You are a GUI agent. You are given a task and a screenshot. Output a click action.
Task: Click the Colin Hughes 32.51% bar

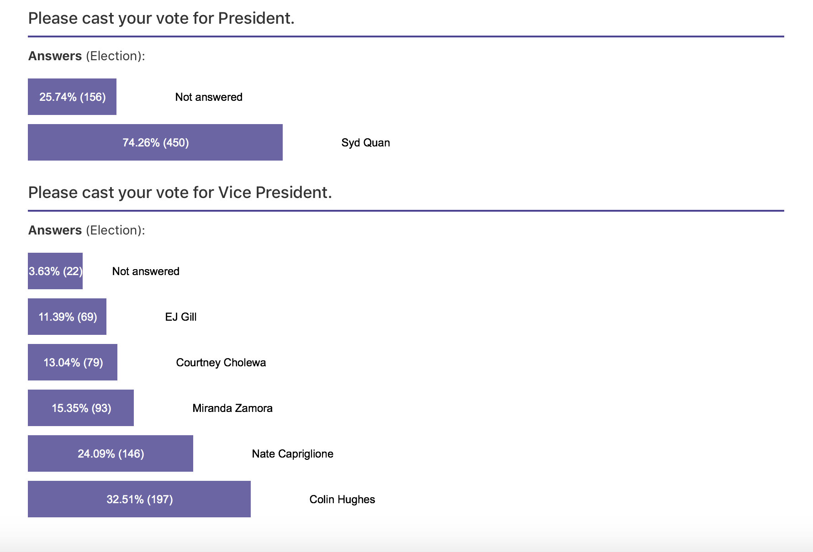click(139, 499)
